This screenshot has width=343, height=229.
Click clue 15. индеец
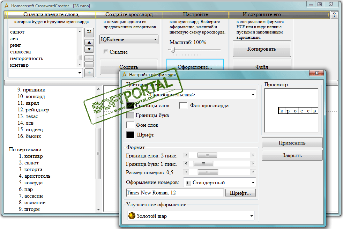tap(30, 130)
